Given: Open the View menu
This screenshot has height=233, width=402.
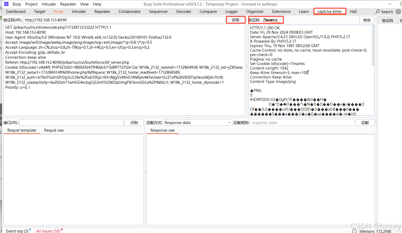Looking at the screenshot, I should click(x=84, y=4).
